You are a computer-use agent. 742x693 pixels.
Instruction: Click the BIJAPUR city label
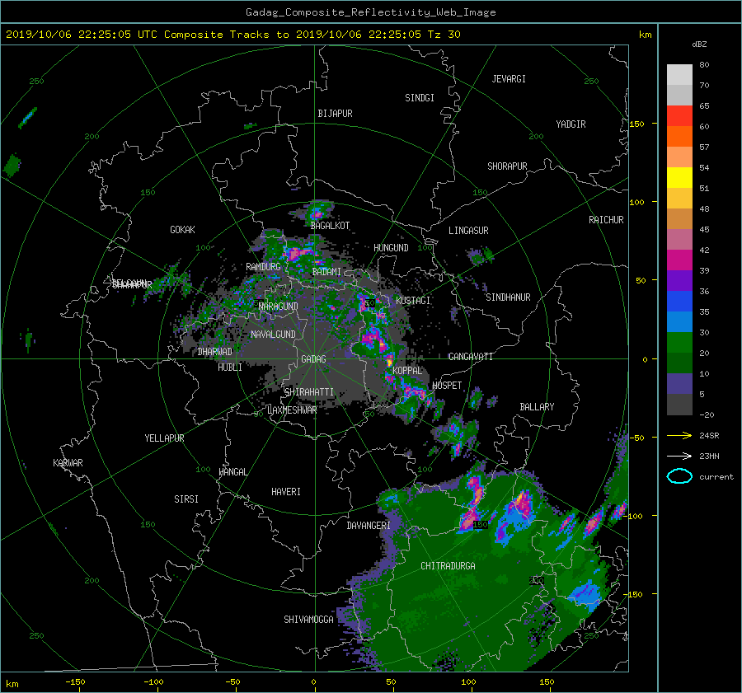point(335,114)
